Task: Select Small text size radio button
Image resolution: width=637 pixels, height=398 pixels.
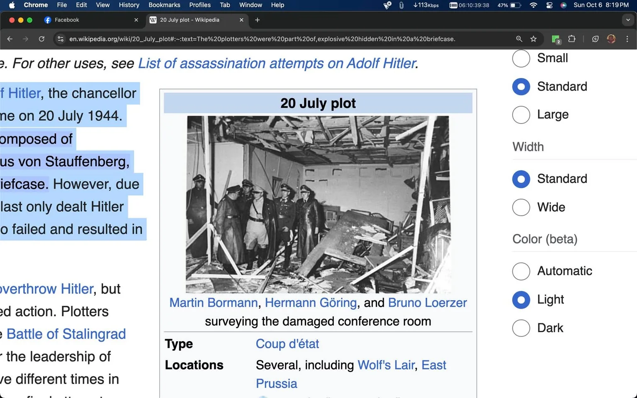Action: (521, 58)
